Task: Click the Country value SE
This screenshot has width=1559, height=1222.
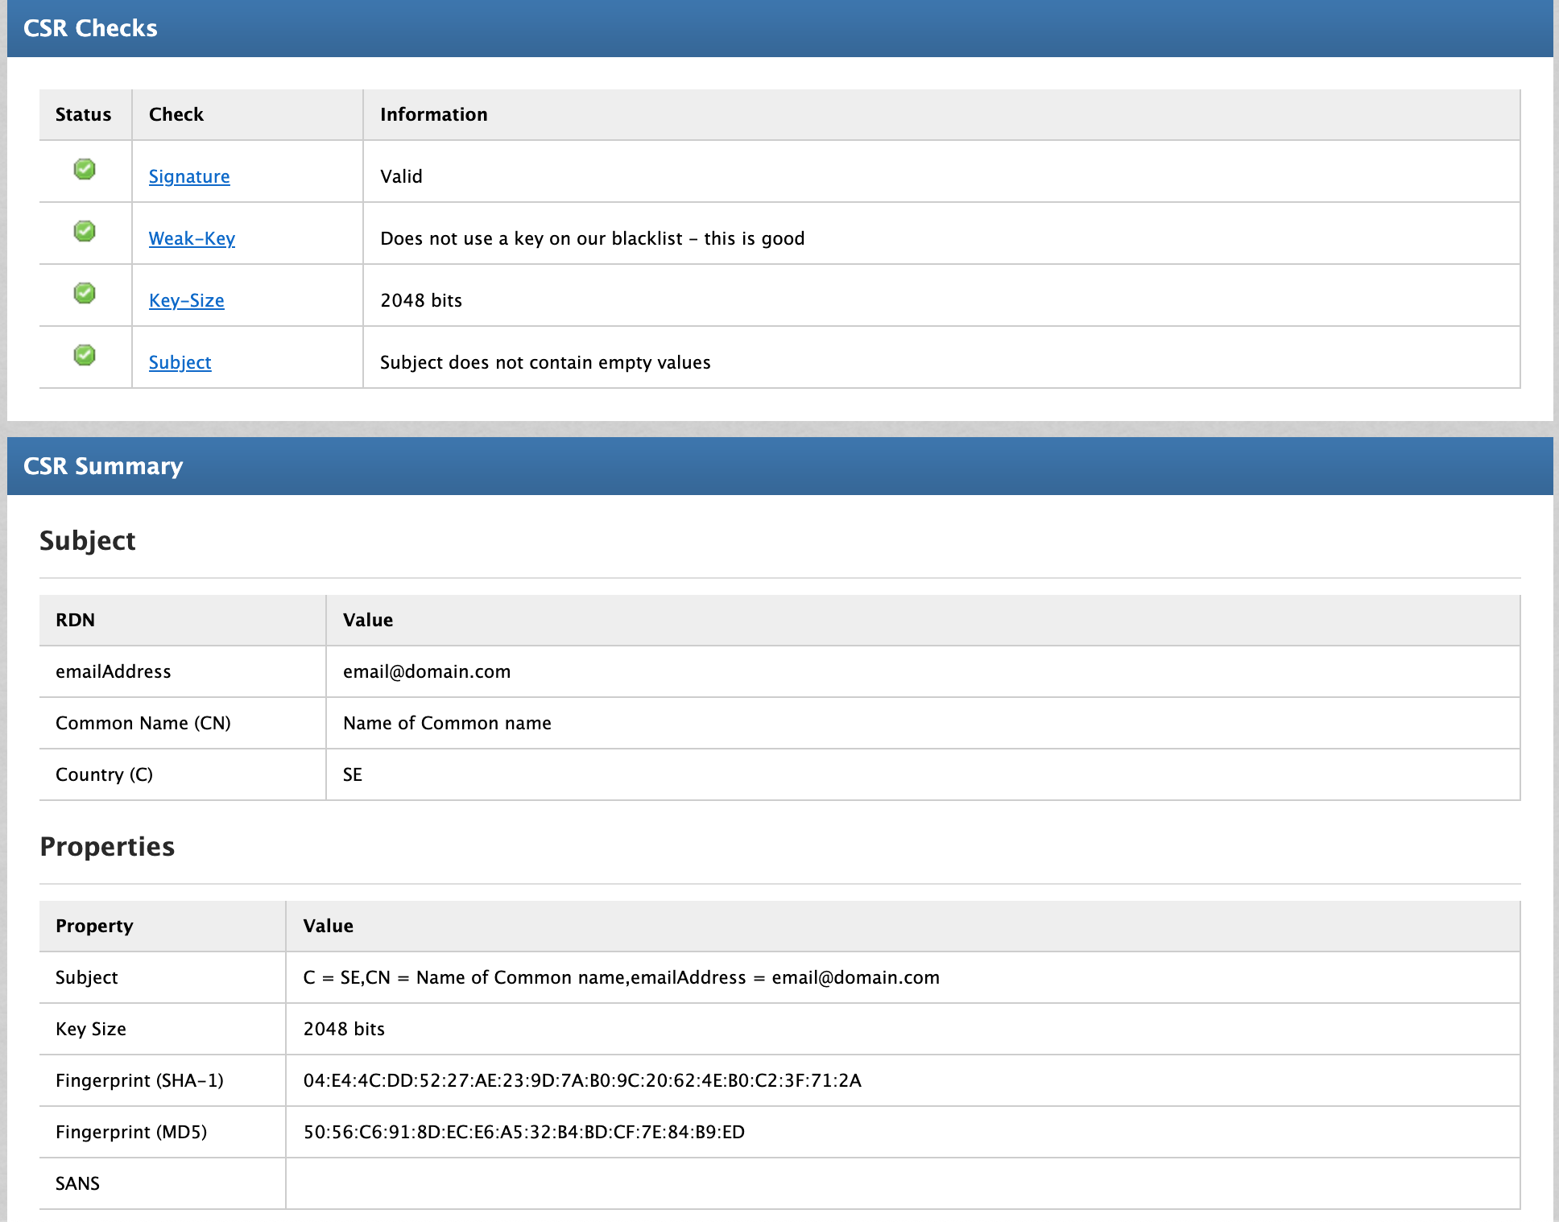Action: (x=353, y=774)
